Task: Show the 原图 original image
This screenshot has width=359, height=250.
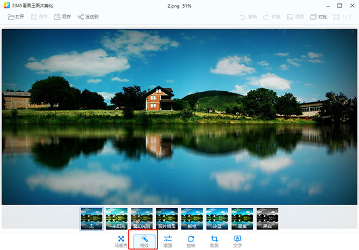Action: (x=296, y=17)
